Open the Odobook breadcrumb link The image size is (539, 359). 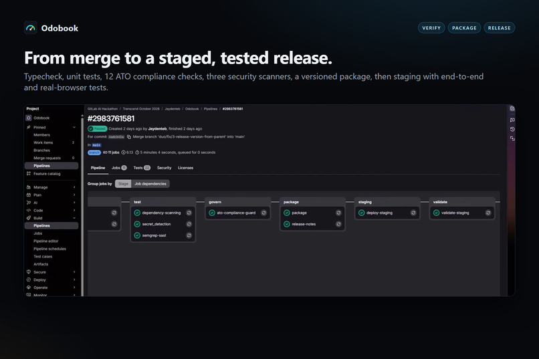pos(192,109)
